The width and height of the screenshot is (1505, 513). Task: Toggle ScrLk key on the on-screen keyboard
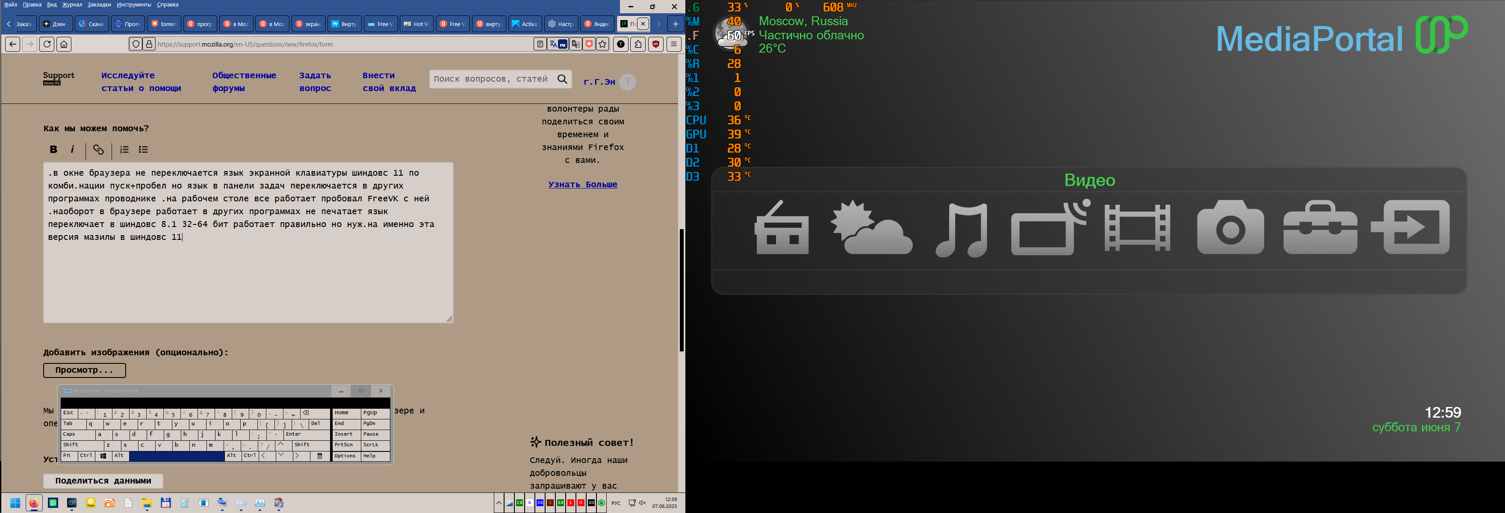click(x=375, y=445)
